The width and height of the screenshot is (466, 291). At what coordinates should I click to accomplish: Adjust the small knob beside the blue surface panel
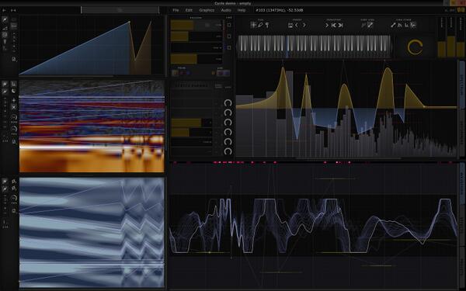click(x=14, y=197)
